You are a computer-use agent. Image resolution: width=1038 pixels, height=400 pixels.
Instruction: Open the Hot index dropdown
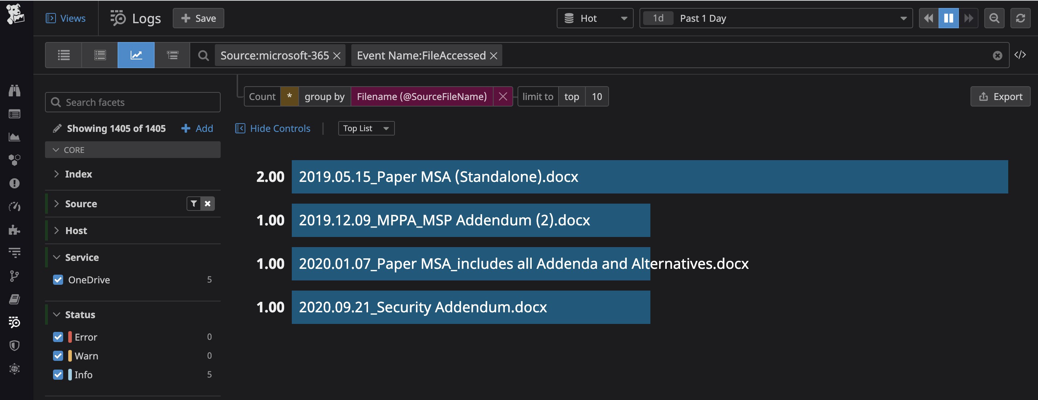pyautogui.click(x=595, y=18)
